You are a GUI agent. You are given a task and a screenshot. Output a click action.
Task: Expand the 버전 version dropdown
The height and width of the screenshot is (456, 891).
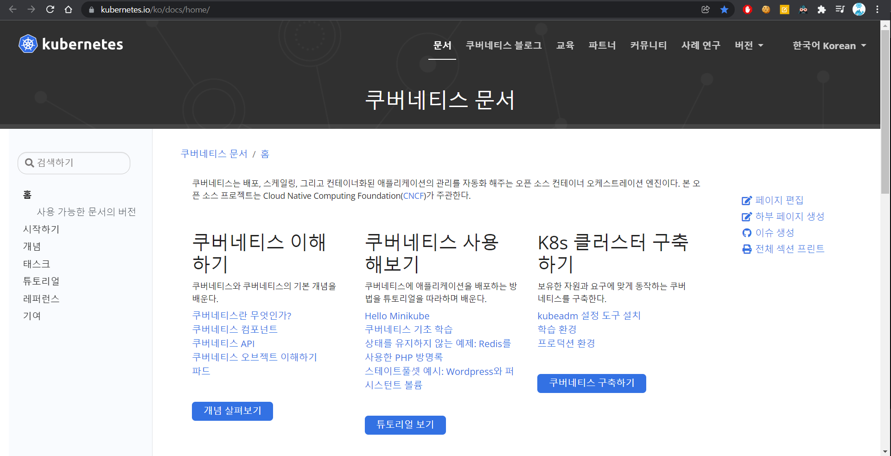749,45
